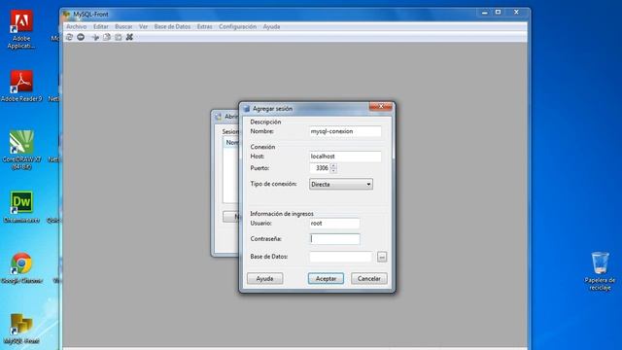Click the paste clipboard icon in toolbar

pos(119,37)
